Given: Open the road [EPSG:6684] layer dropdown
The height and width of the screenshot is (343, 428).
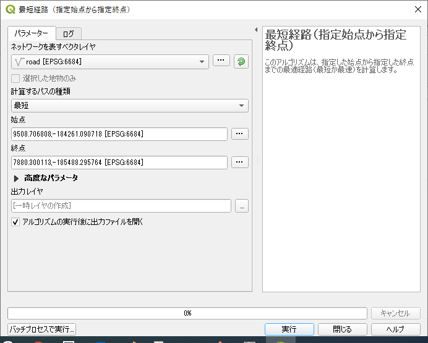Looking at the screenshot, I should point(110,62).
